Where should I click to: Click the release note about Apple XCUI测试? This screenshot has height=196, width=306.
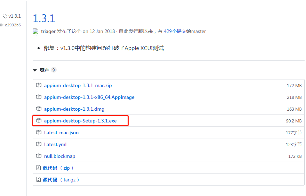104,48
